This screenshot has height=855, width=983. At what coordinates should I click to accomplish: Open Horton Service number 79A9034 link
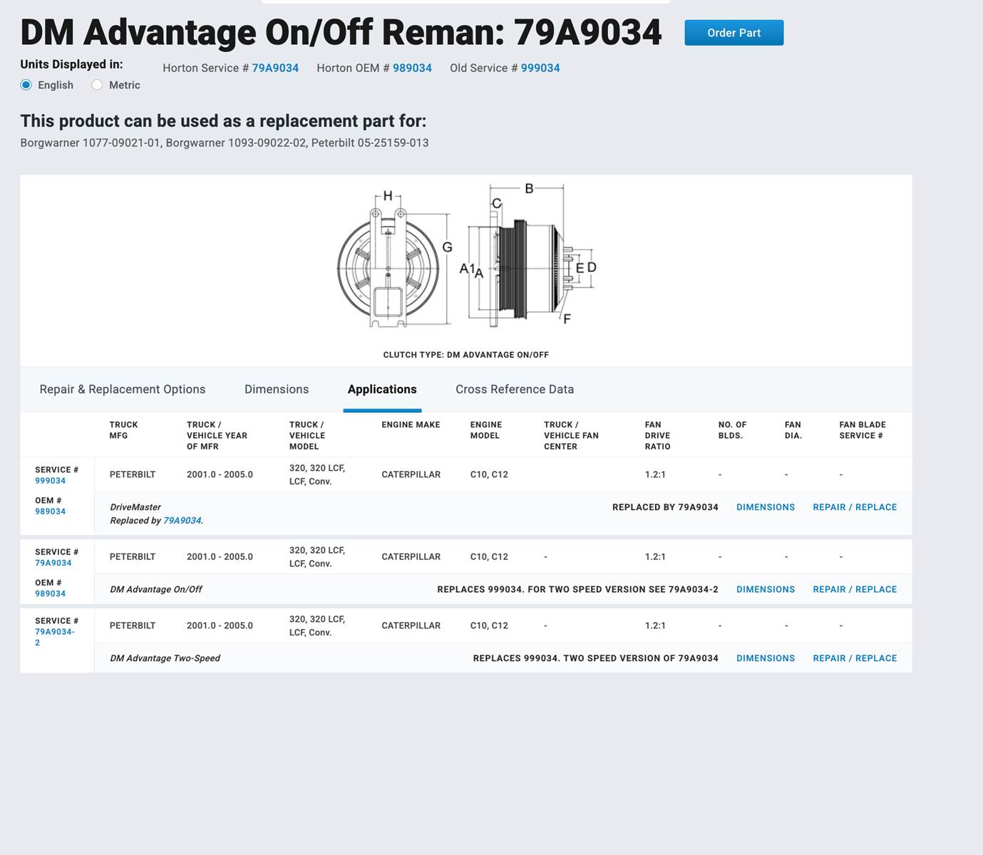point(275,68)
